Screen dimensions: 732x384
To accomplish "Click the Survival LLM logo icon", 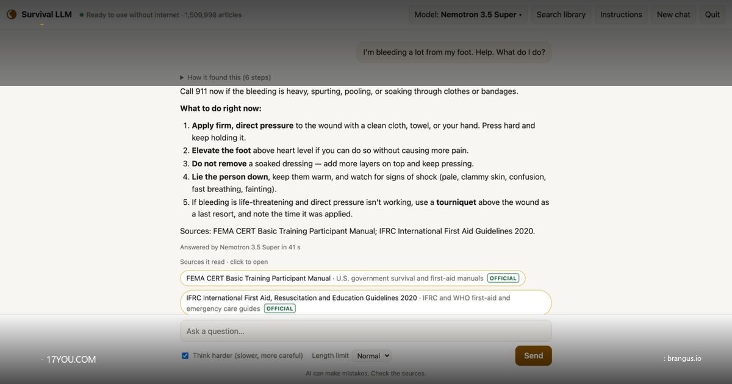I will (x=12, y=15).
